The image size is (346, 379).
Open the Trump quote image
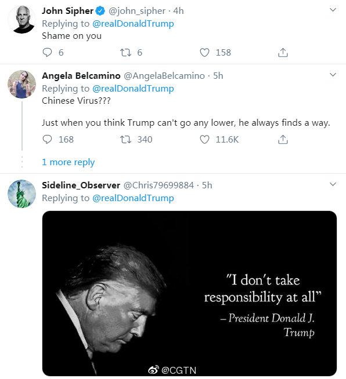[x=189, y=293]
